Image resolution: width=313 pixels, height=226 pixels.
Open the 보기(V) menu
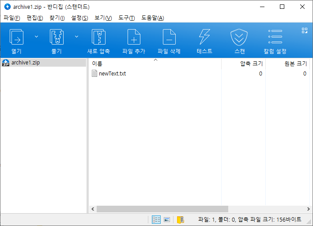point(103,18)
